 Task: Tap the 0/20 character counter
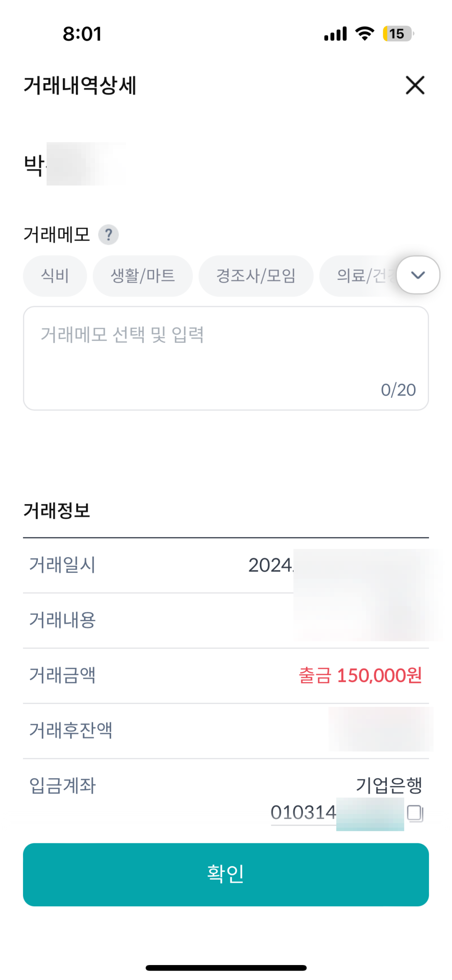pos(398,390)
